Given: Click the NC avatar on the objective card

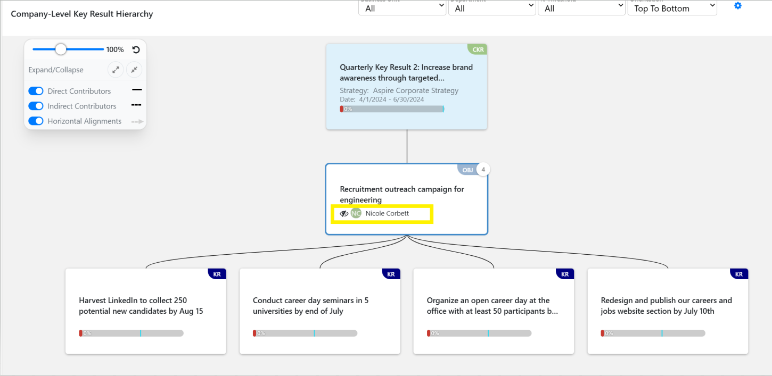Looking at the screenshot, I should pos(356,213).
